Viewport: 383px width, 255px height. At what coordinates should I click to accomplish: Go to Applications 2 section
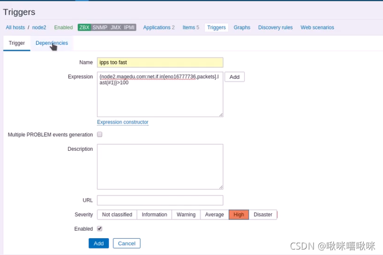(159, 27)
